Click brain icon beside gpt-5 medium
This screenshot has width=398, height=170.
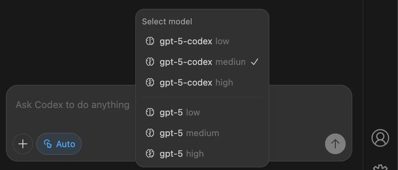click(150, 133)
